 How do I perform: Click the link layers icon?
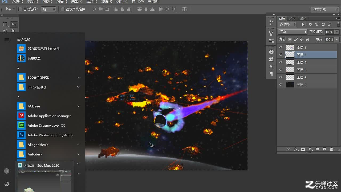pos(289,149)
